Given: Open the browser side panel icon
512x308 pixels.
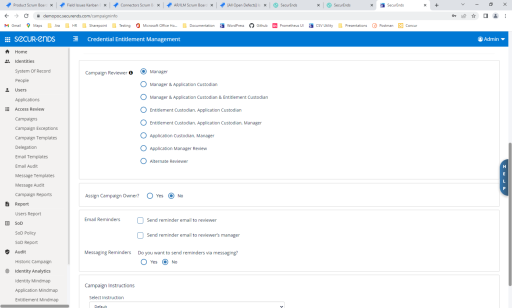Looking at the screenshot, I should coord(485,15).
